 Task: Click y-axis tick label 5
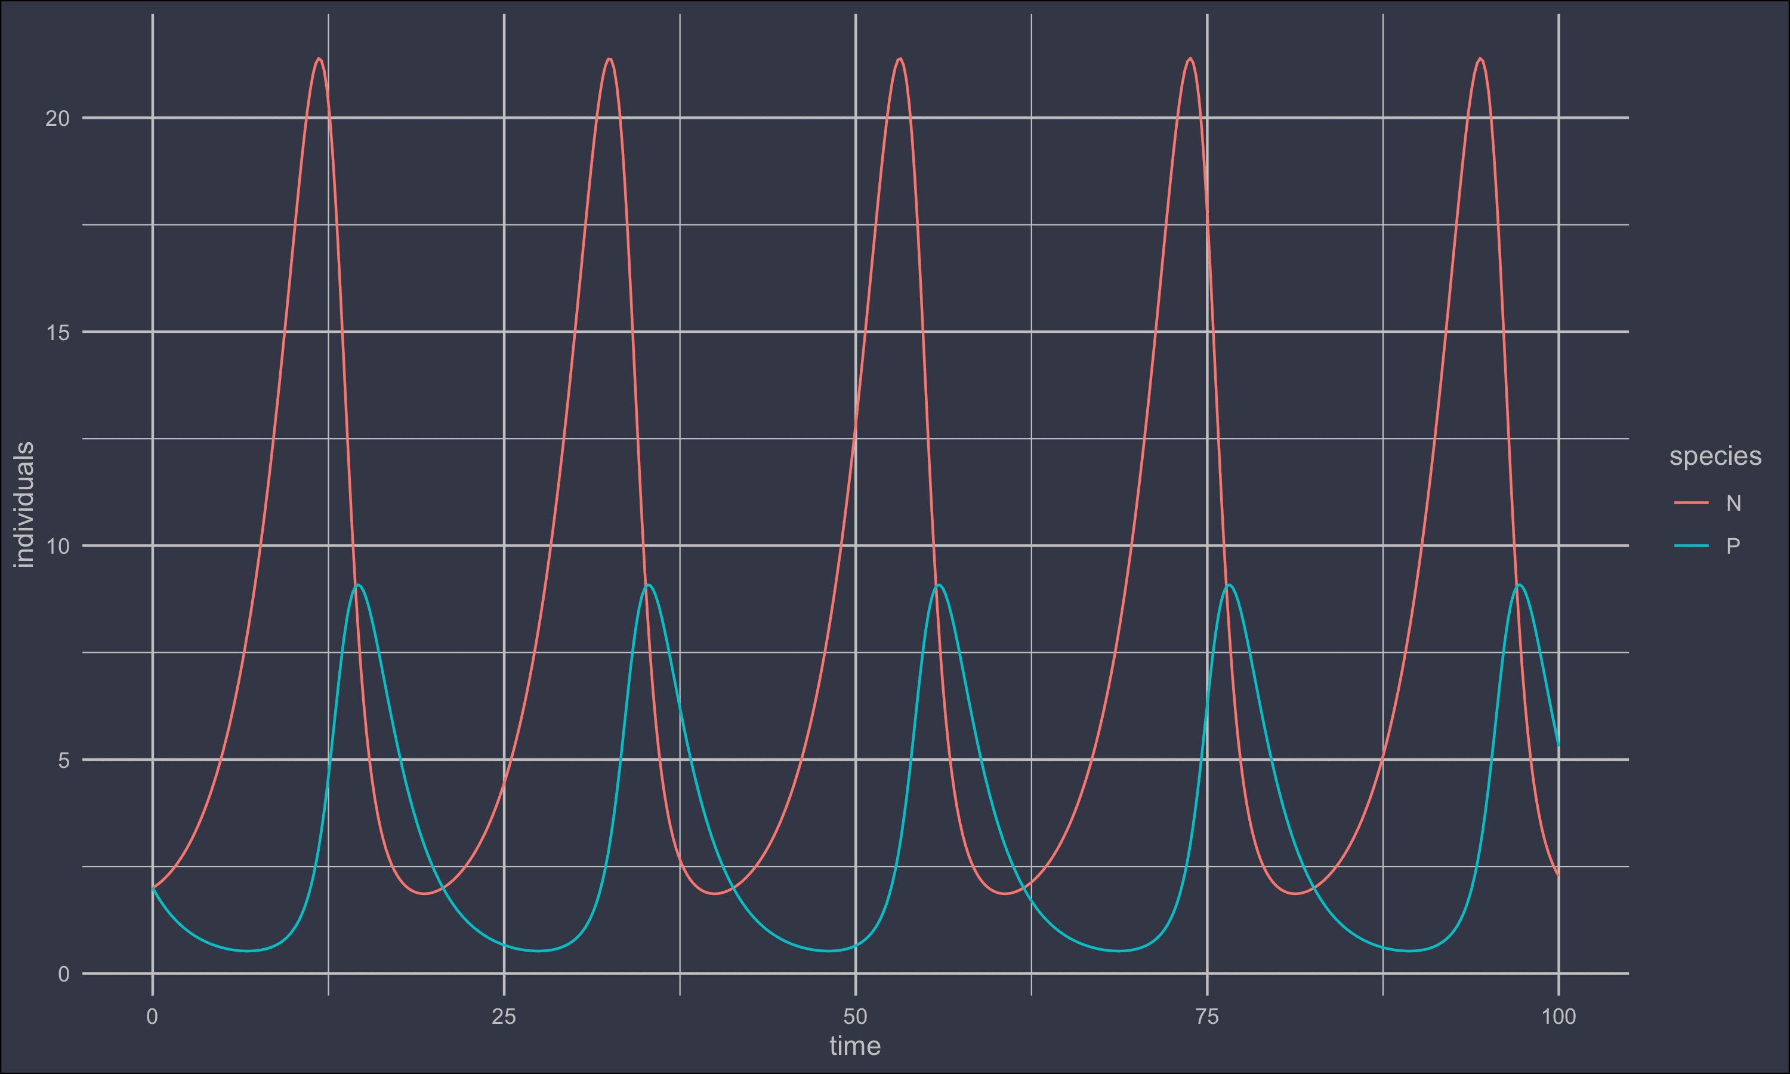pos(64,760)
